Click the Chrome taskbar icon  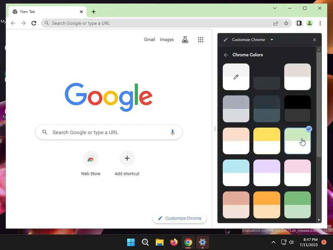coord(188,242)
